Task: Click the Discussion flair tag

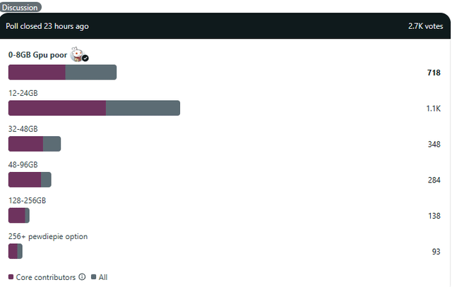Action: (20, 7)
